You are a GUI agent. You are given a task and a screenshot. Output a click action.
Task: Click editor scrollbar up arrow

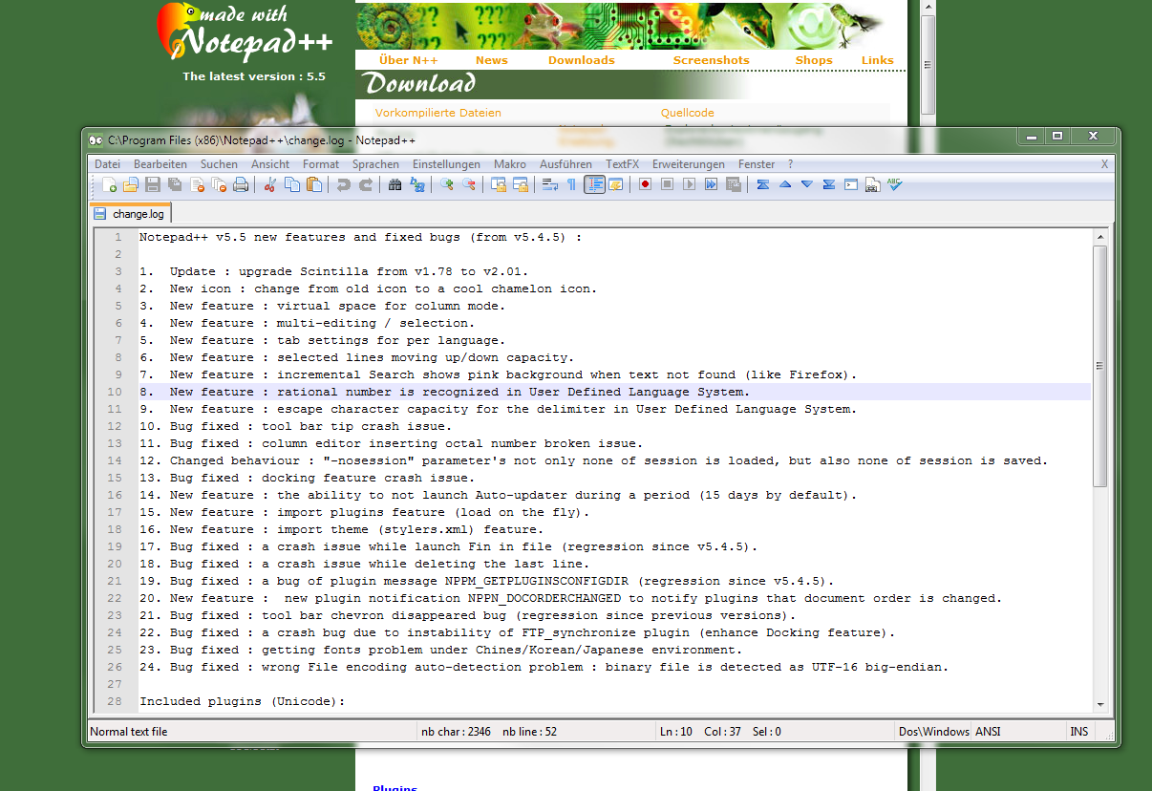pyautogui.click(x=1099, y=236)
